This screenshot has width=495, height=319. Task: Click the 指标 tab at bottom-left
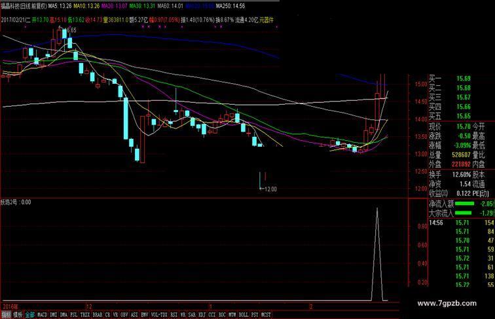click(6, 315)
